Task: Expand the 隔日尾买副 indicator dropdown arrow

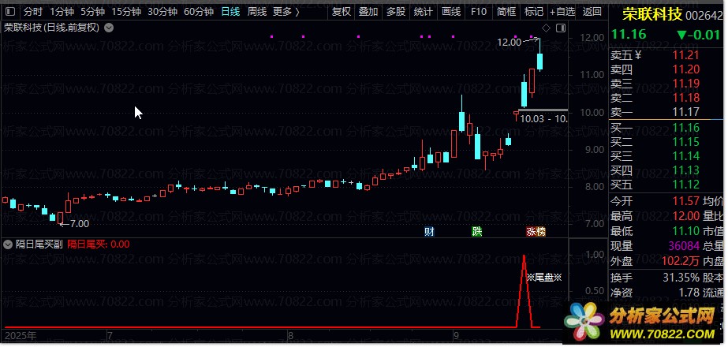Action: 8,244
